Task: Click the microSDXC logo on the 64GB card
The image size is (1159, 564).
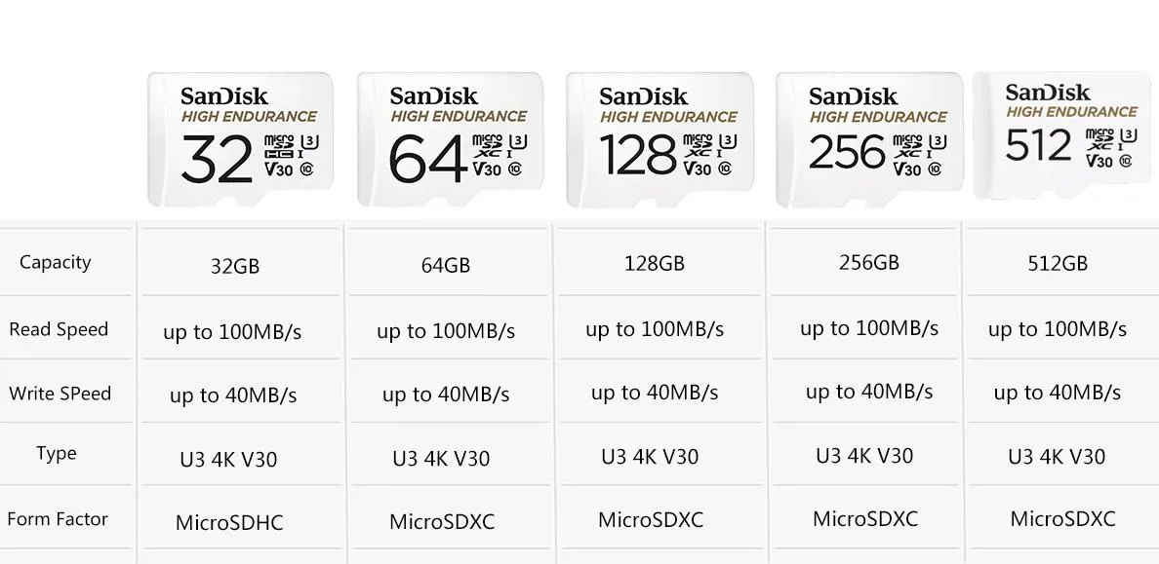Action: (488, 145)
